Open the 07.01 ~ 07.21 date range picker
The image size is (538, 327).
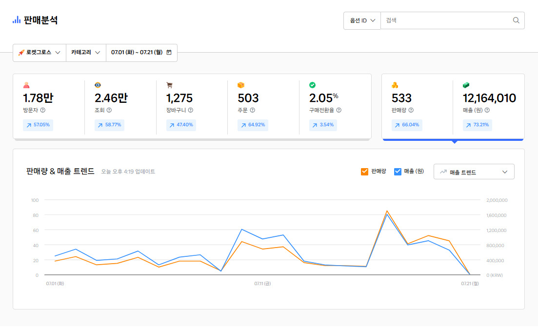137,52
